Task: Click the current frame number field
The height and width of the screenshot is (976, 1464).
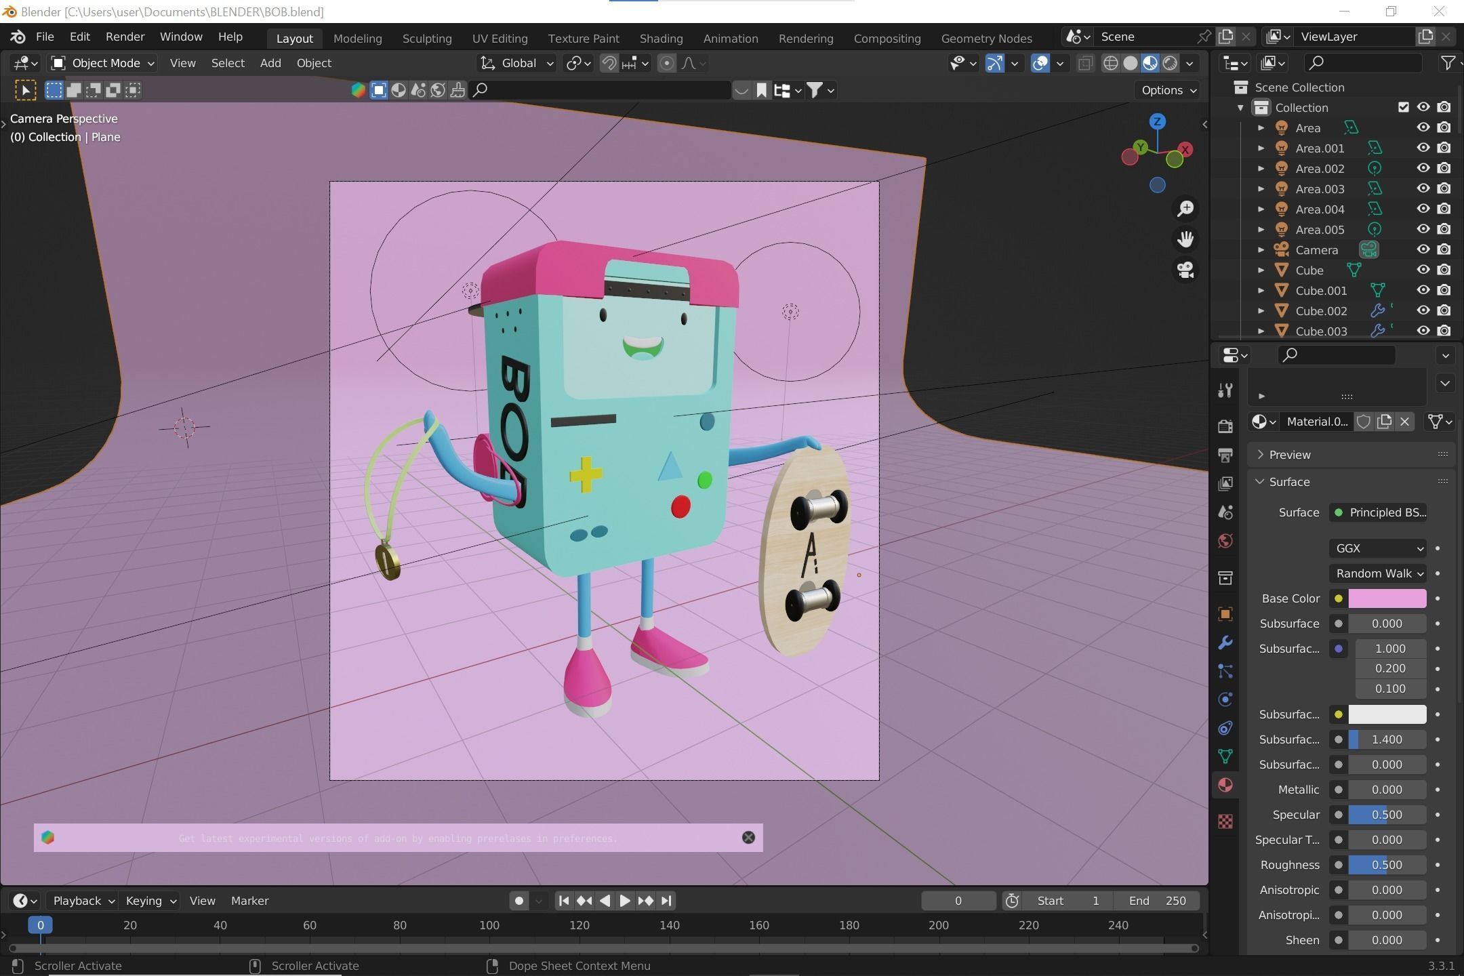Action: (958, 901)
